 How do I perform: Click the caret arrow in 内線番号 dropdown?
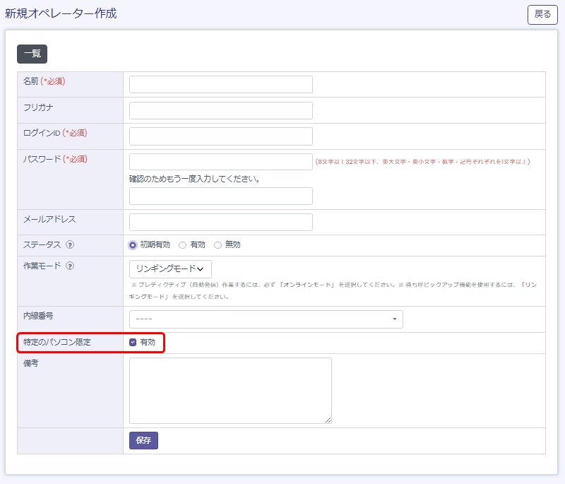click(394, 319)
